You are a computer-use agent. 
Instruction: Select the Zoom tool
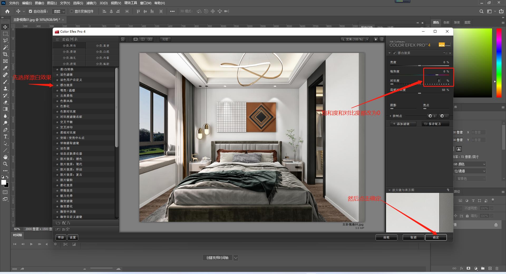(x=5, y=164)
